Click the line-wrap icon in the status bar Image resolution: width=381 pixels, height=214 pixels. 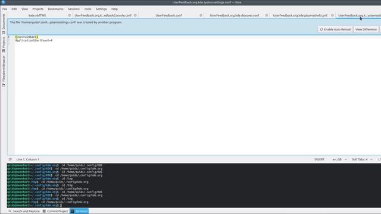[x=10, y=159]
